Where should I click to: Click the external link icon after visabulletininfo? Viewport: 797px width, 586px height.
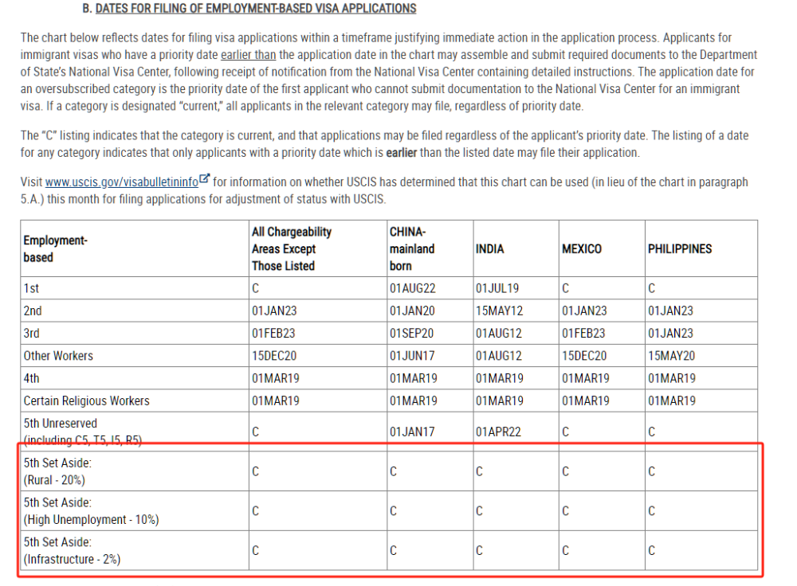205,180
